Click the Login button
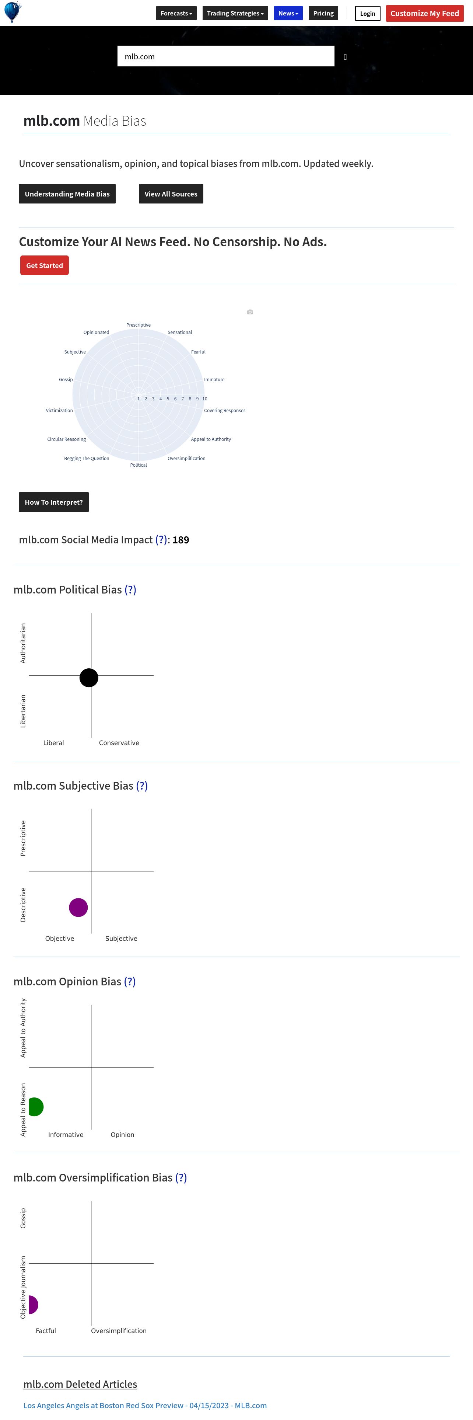The height and width of the screenshot is (1420, 473). point(367,14)
